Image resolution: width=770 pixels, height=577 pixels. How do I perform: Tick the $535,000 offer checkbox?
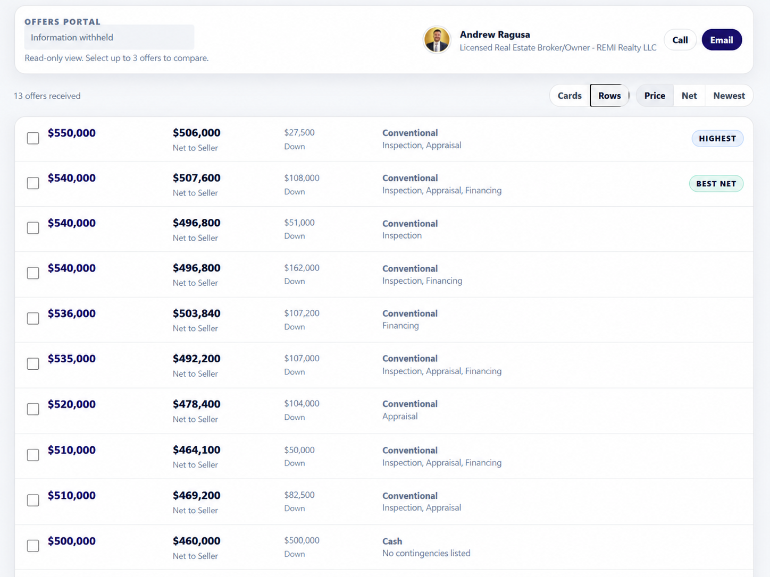click(x=33, y=364)
